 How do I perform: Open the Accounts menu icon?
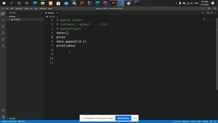(3, 110)
